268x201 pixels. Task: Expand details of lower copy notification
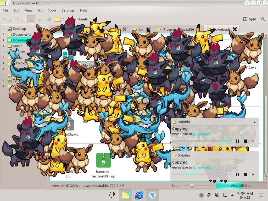[253, 175]
